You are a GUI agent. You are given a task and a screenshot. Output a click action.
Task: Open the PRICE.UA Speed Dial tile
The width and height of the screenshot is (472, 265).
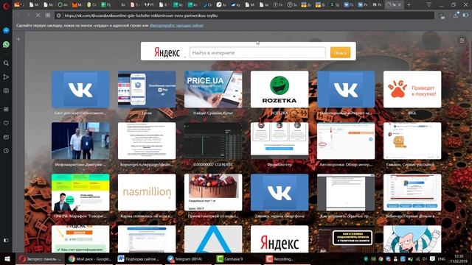(213, 89)
